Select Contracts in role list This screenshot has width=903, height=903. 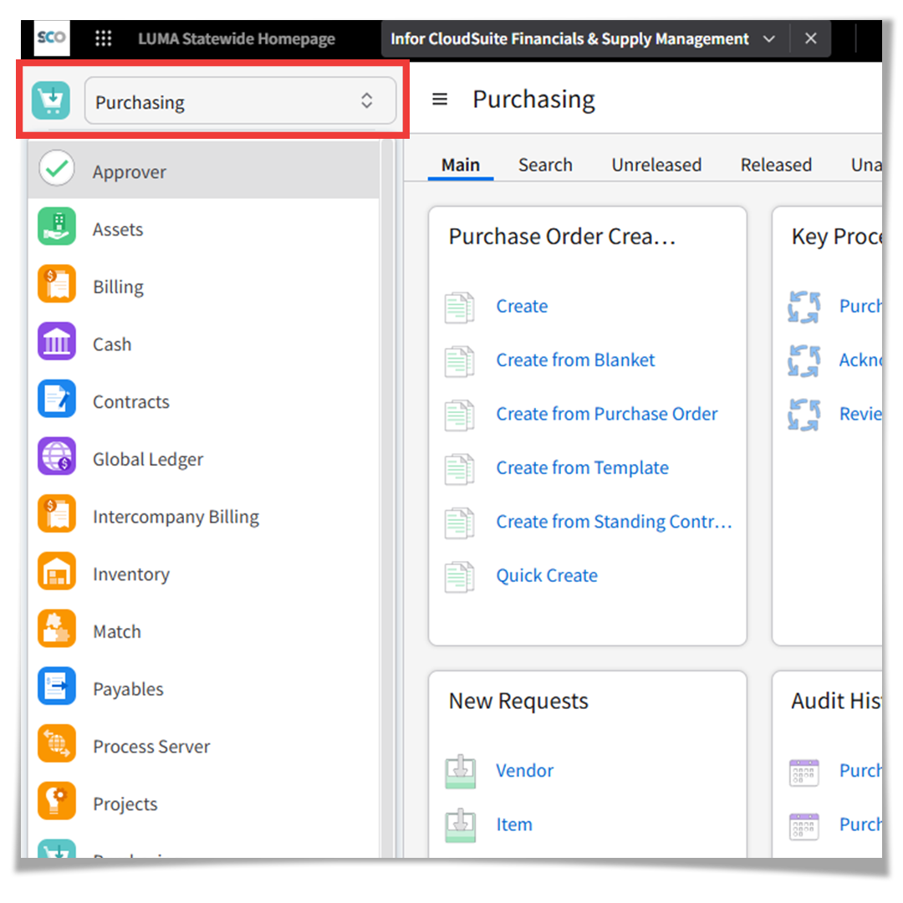(x=203, y=401)
